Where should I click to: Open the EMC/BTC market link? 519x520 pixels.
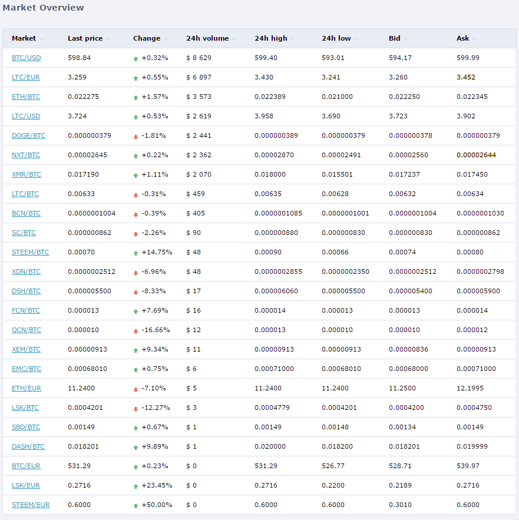tap(27, 369)
